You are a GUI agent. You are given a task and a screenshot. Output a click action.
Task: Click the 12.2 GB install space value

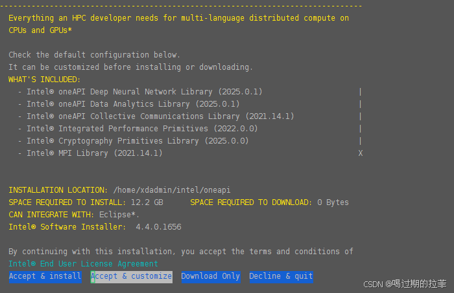147,202
